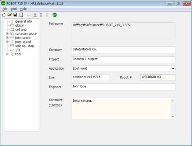Select 'cartesian space' in the tree
This screenshot has width=192, height=146.
coord(26,33)
